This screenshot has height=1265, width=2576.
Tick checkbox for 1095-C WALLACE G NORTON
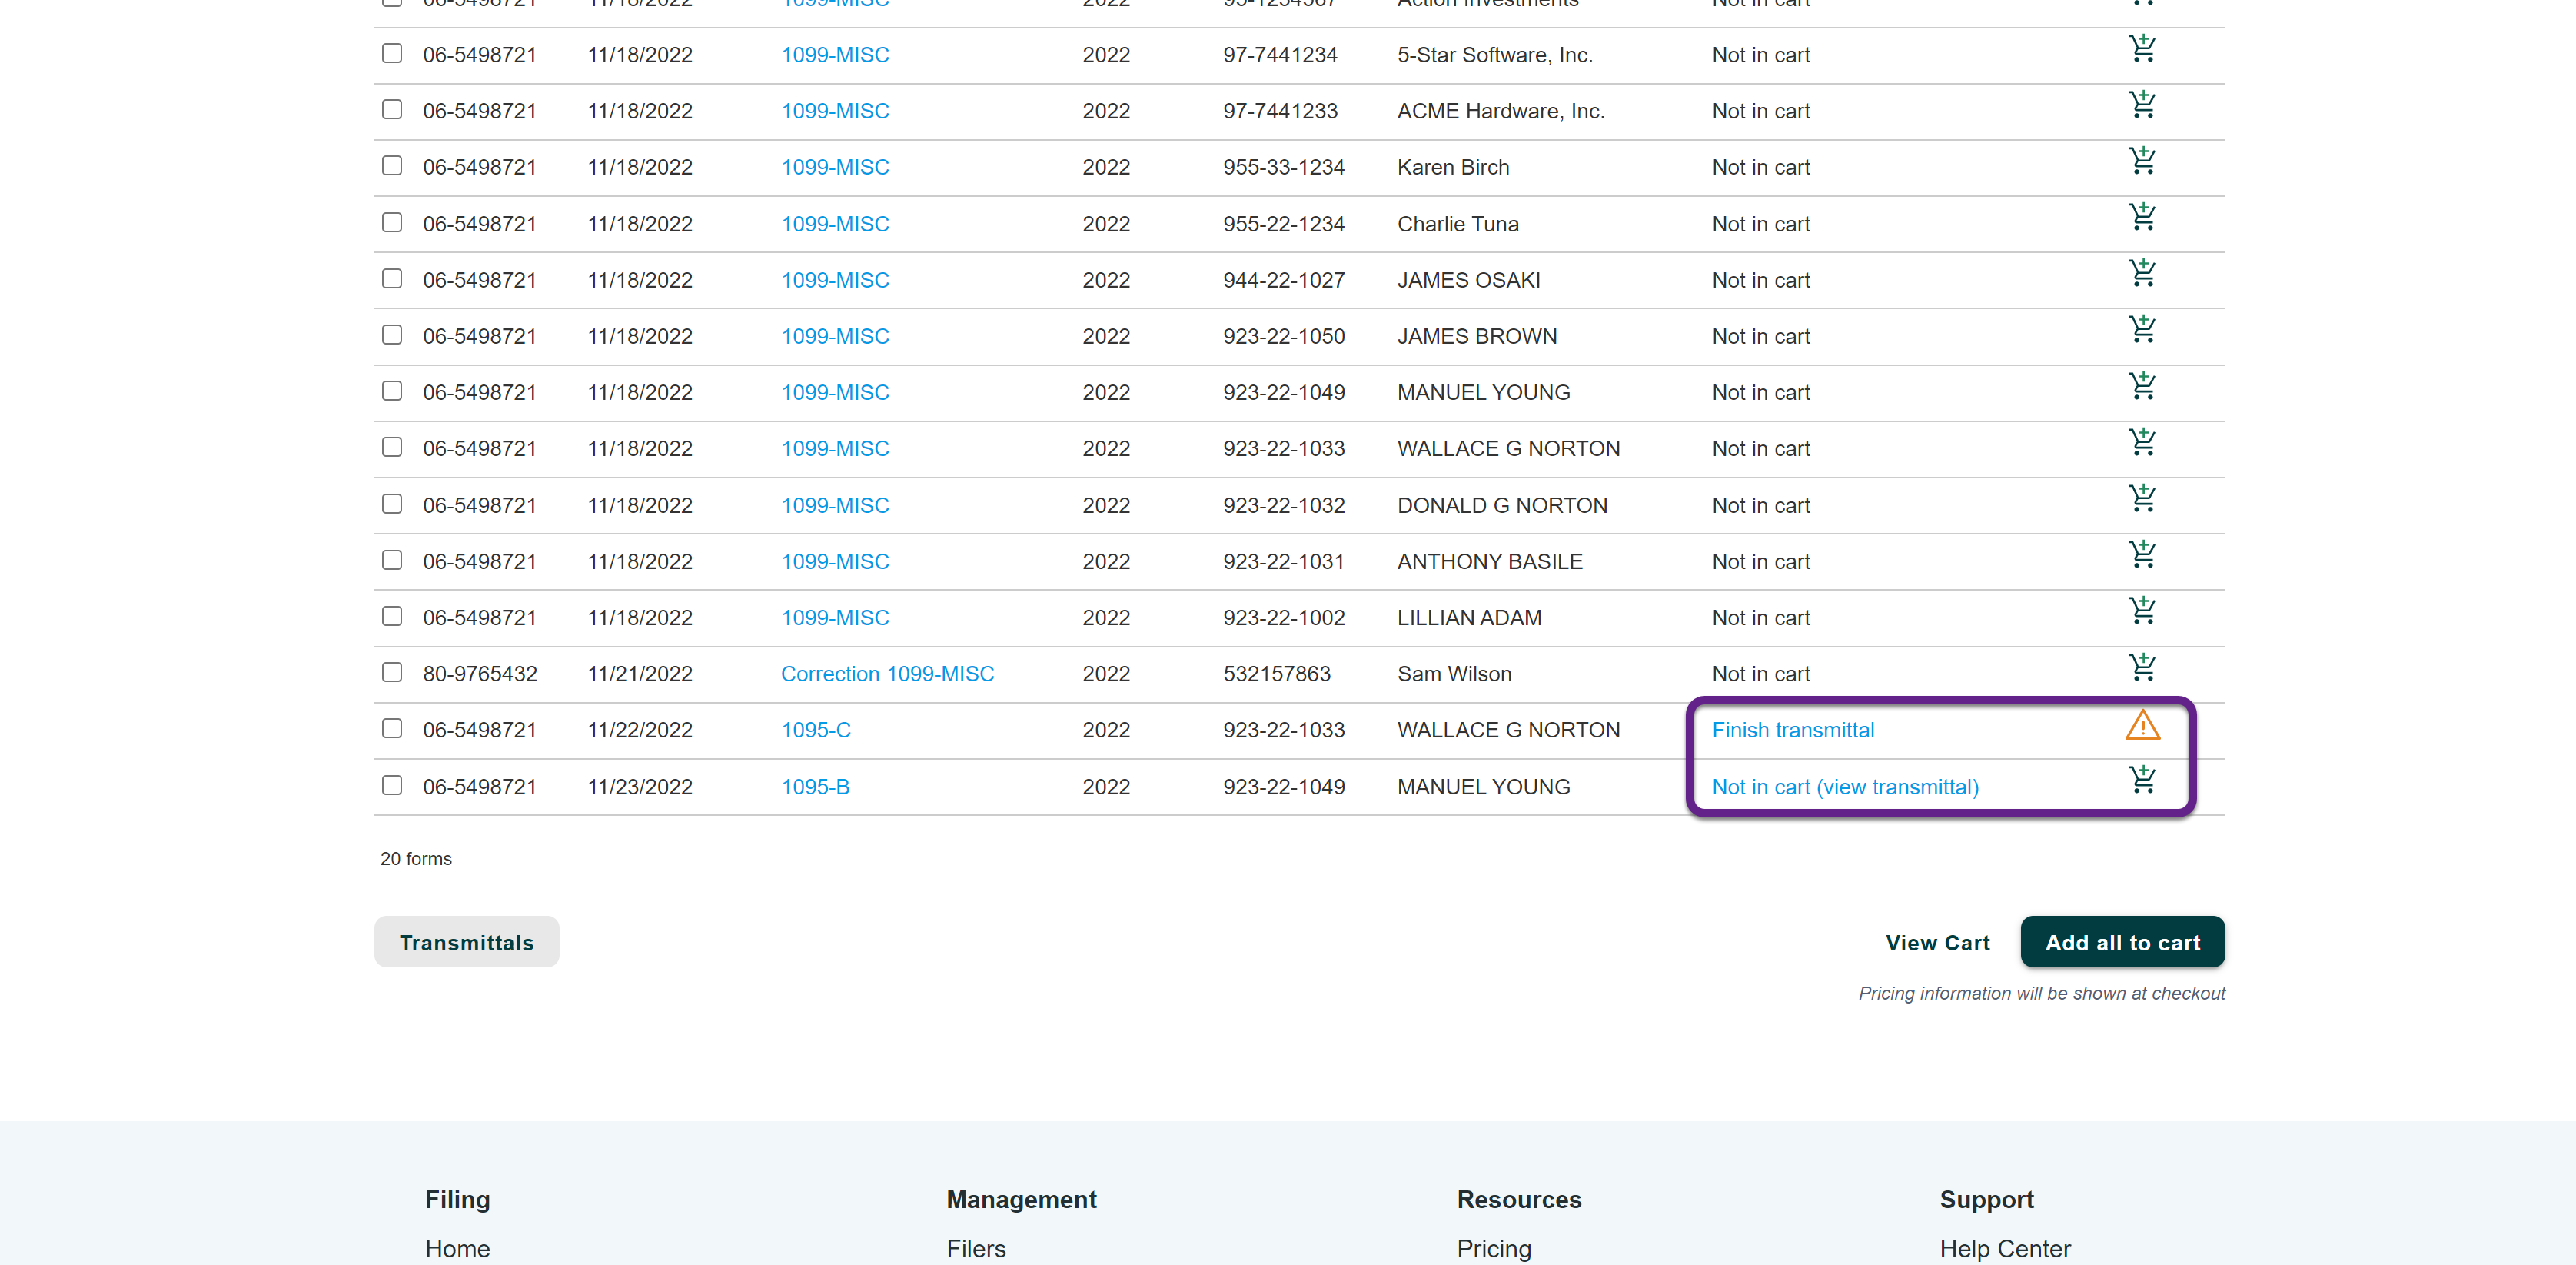coord(392,728)
